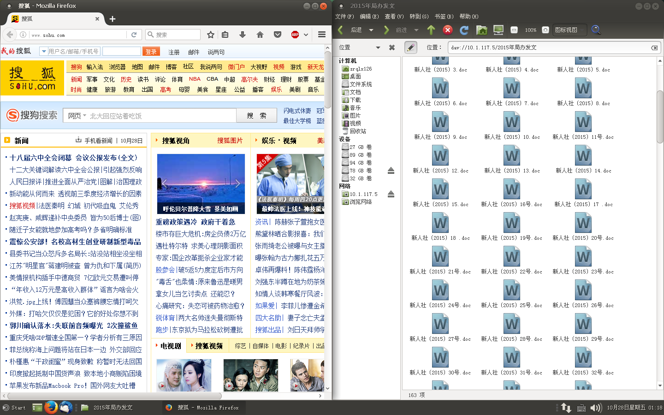
Task: Open the Firefox hamburger menu
Action: coord(322,35)
